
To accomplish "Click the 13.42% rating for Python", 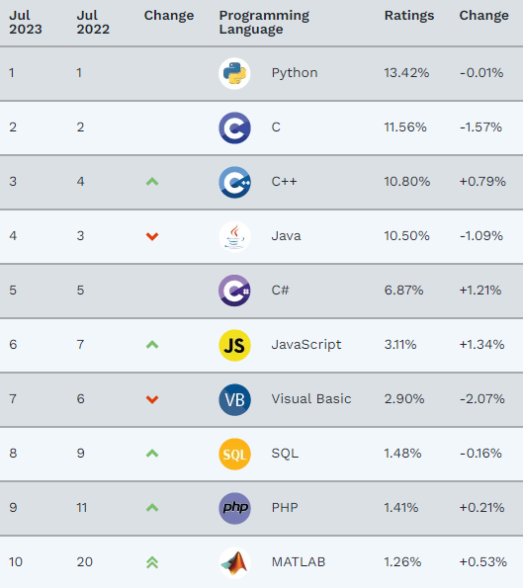I will coord(406,73).
